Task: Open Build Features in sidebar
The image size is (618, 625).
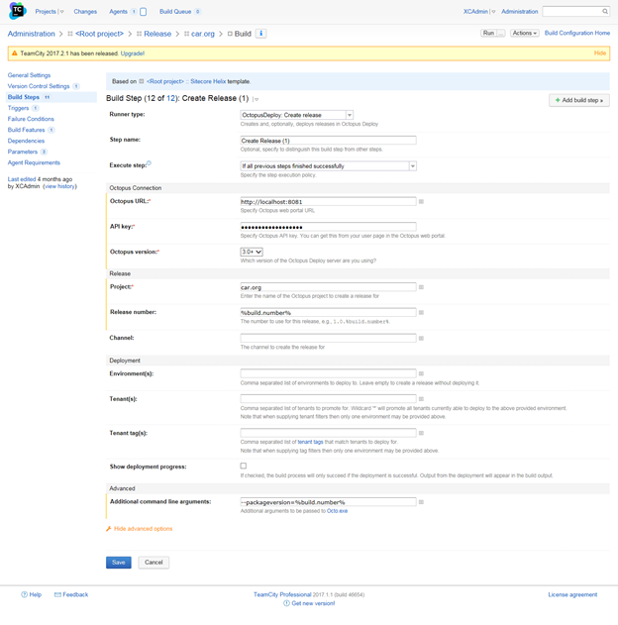Action: [x=27, y=130]
